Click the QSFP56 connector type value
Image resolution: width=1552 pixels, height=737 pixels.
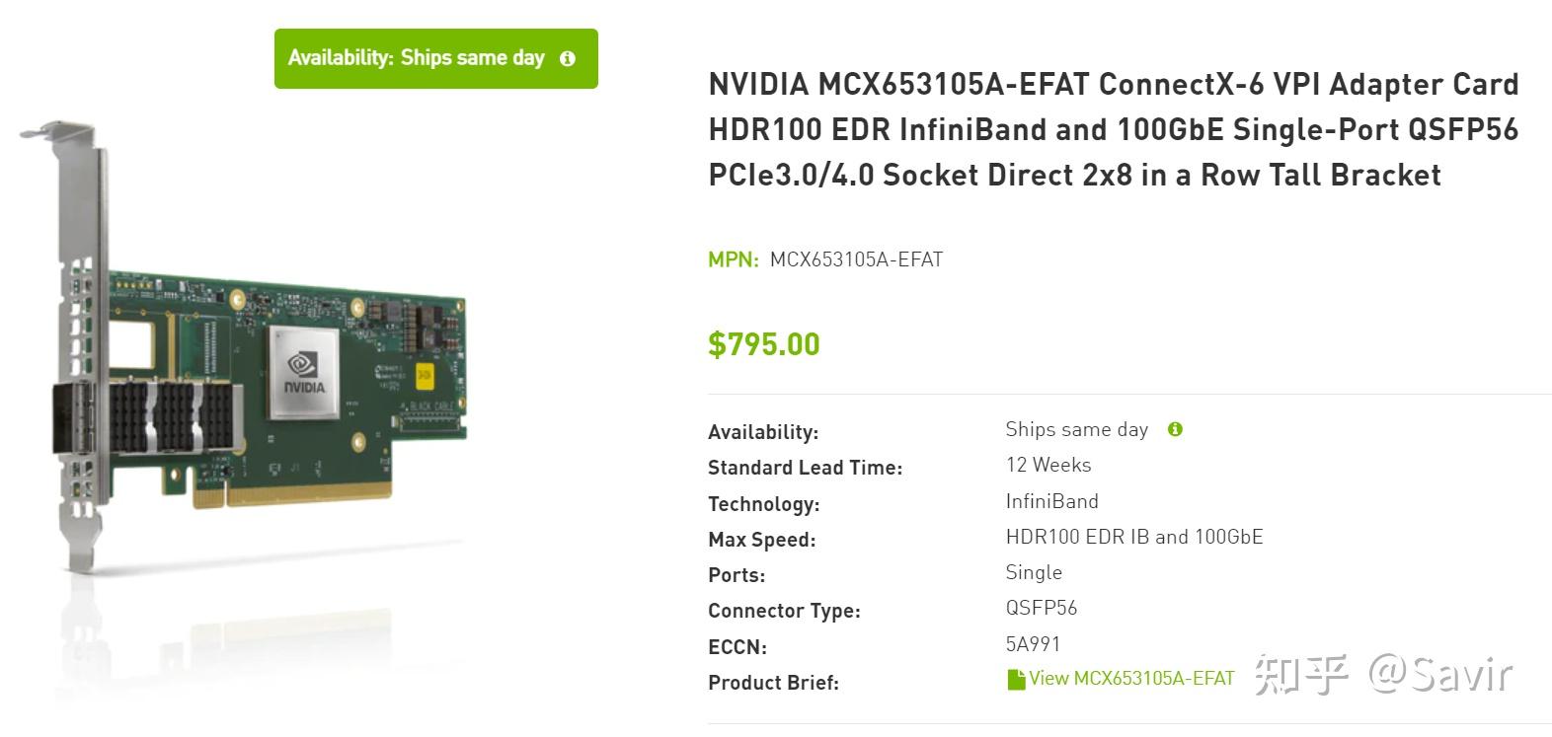(1041, 608)
